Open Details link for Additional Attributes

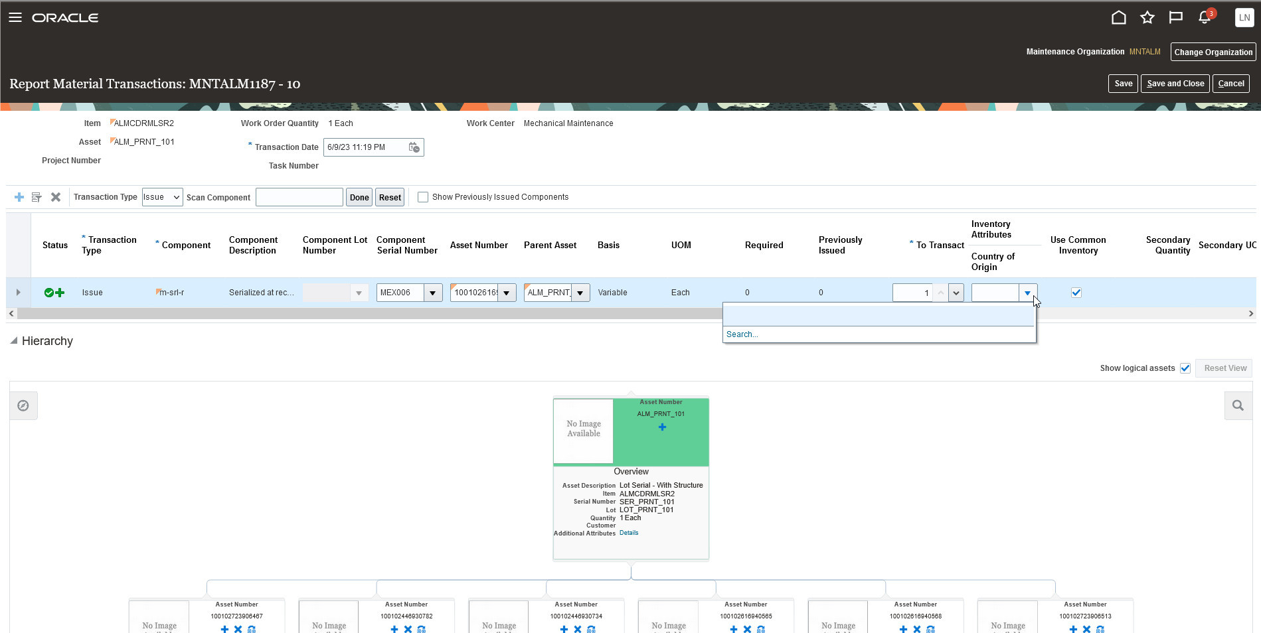[629, 533]
